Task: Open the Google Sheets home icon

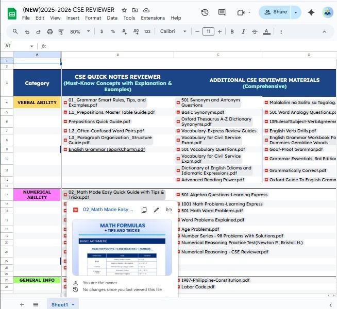Action: coord(12,13)
